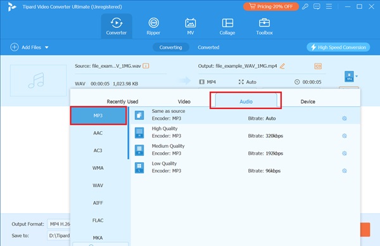Open the Converter module
The width and height of the screenshot is (380, 246).
click(117, 26)
